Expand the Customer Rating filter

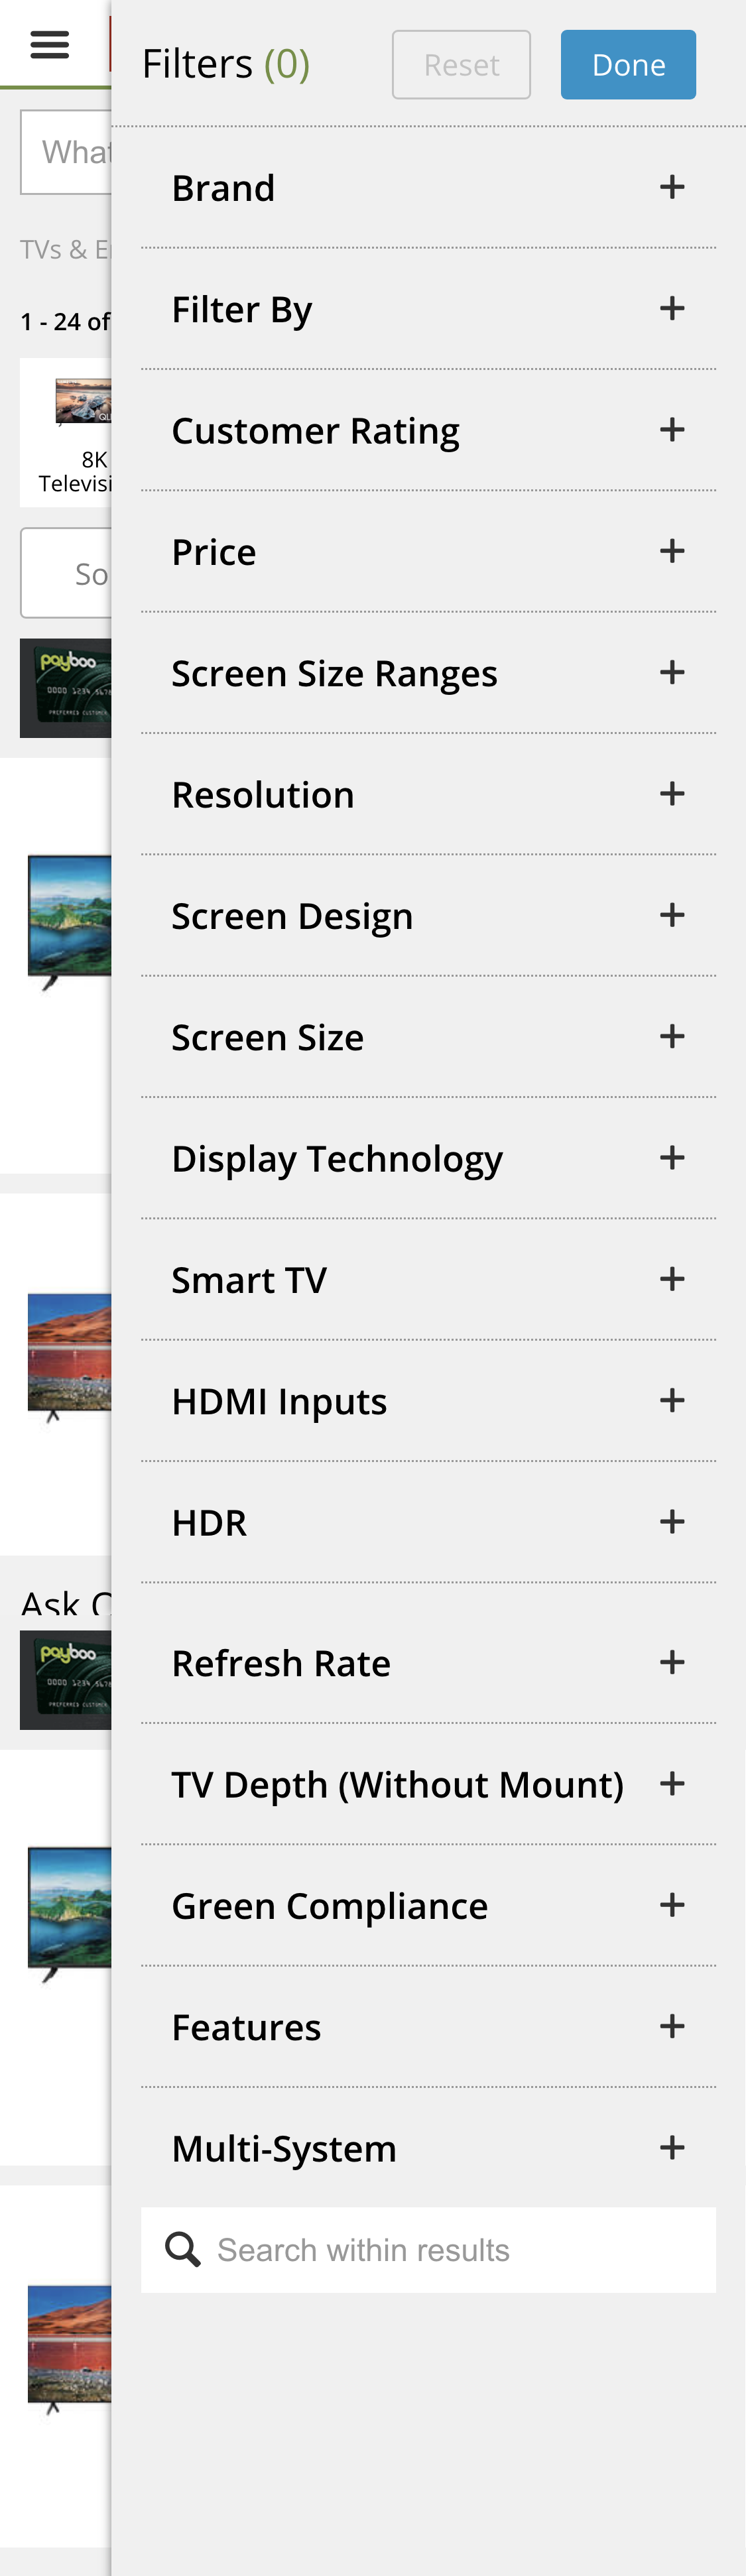[x=673, y=429]
